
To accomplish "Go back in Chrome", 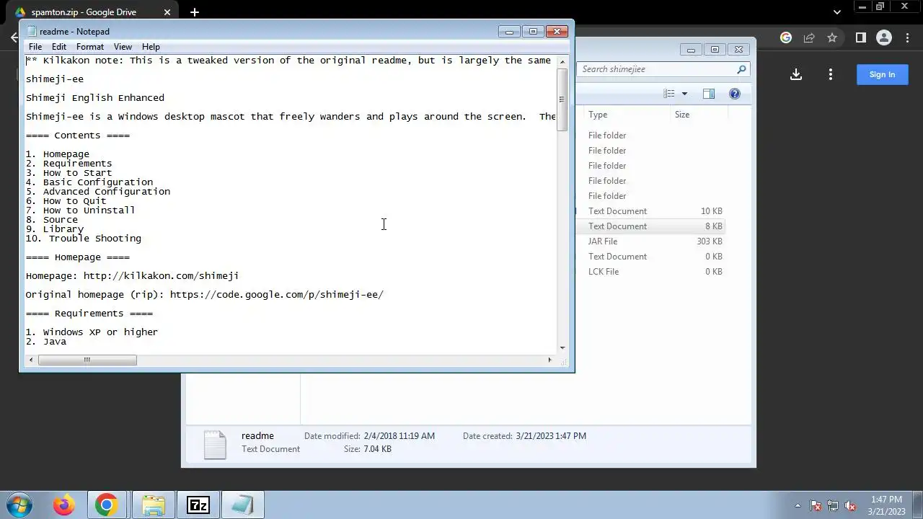I will coord(14,37).
